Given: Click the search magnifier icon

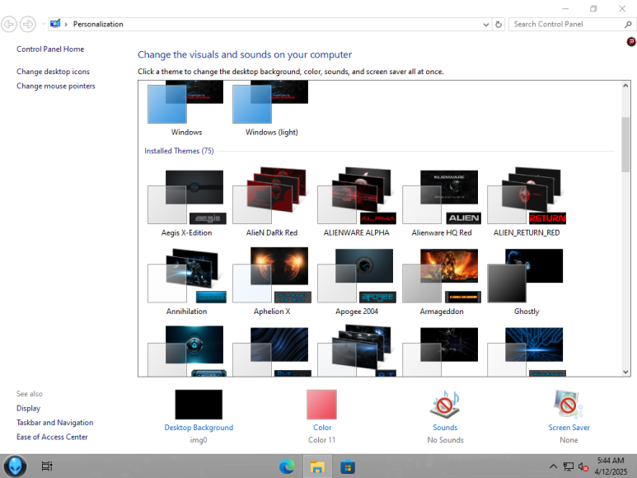Looking at the screenshot, I should [x=628, y=25].
